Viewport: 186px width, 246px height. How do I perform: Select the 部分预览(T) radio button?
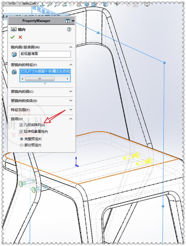tap(22, 145)
